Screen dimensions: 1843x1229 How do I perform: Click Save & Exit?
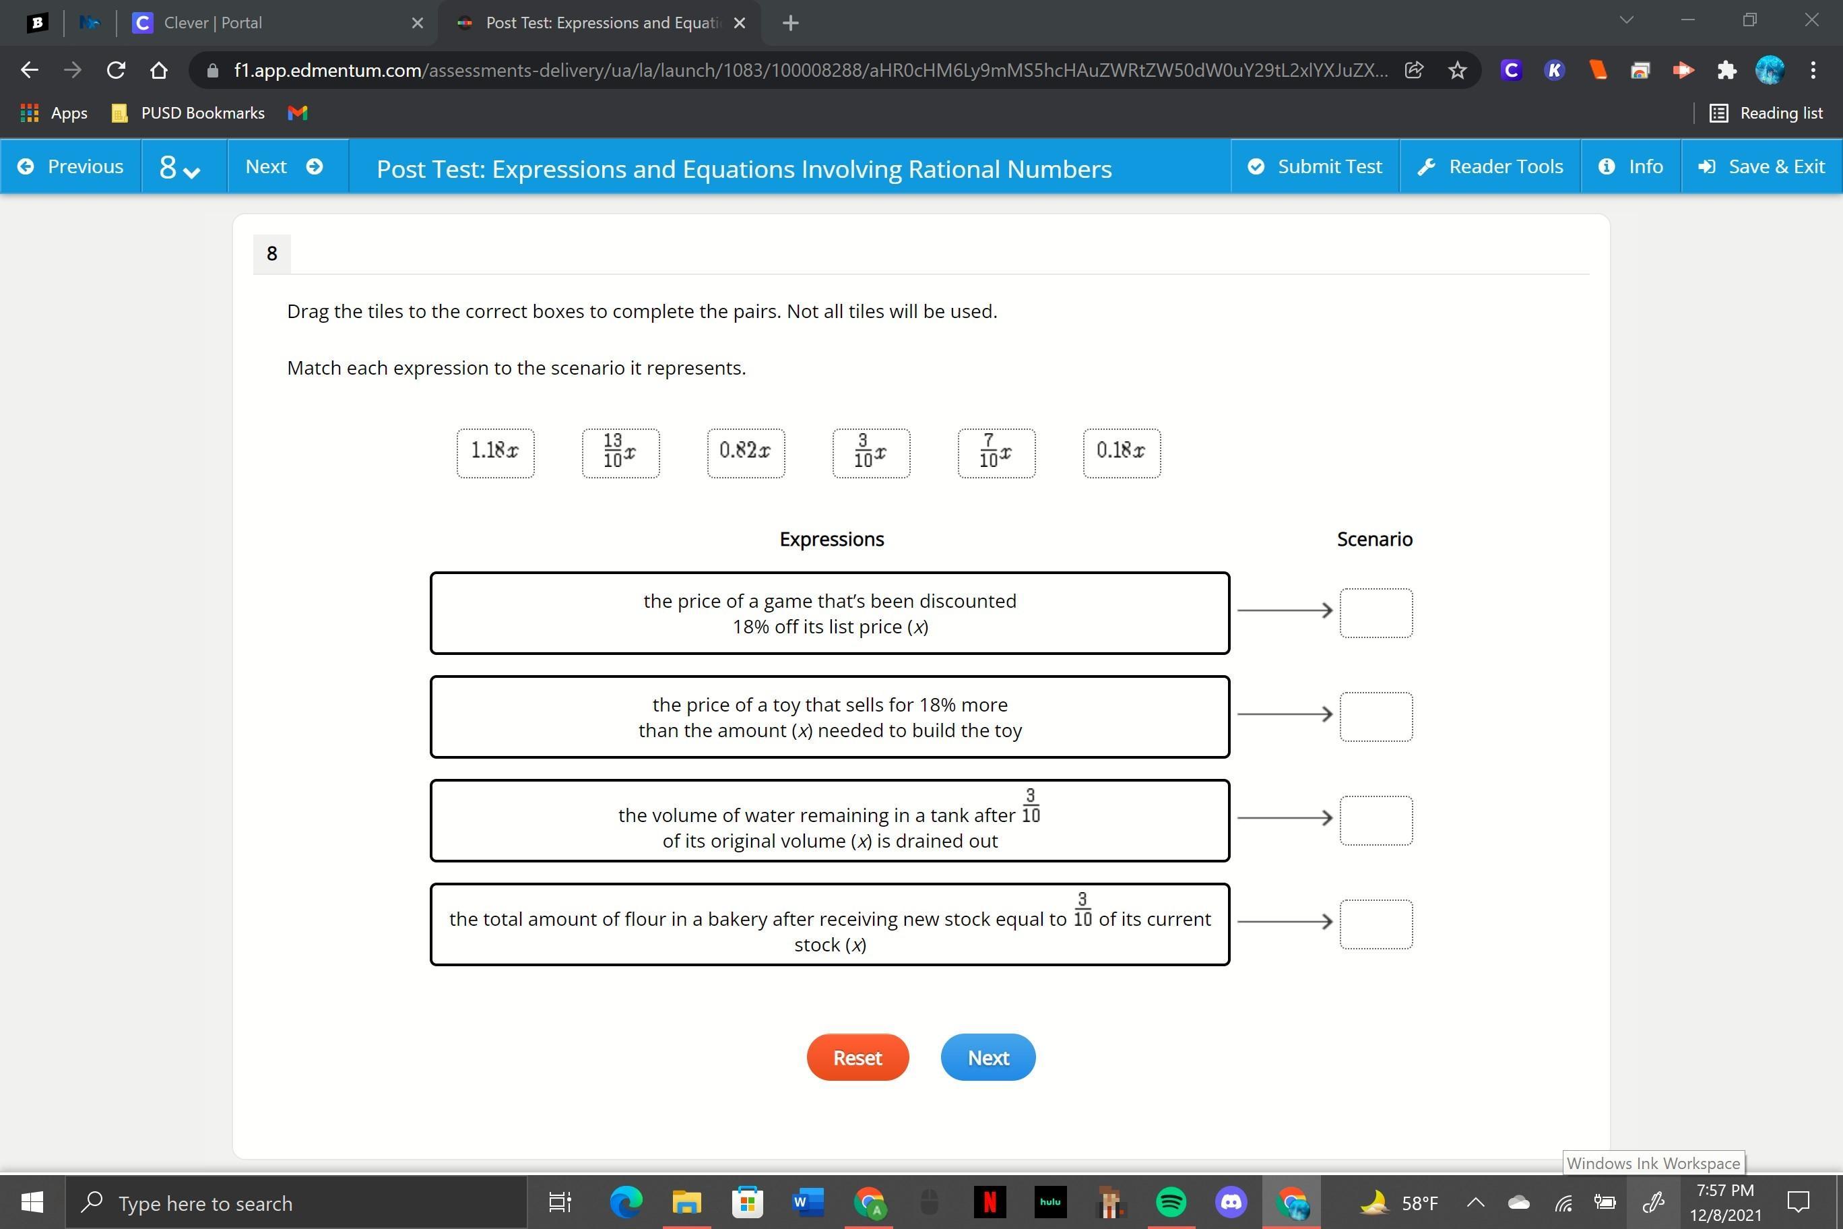coord(1761,166)
